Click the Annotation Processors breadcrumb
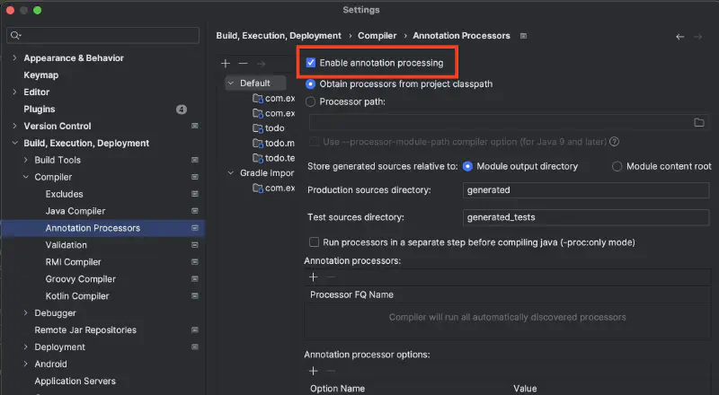This screenshot has width=719, height=395. (461, 36)
